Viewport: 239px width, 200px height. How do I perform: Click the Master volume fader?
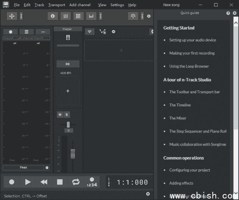click(x=73, y=154)
